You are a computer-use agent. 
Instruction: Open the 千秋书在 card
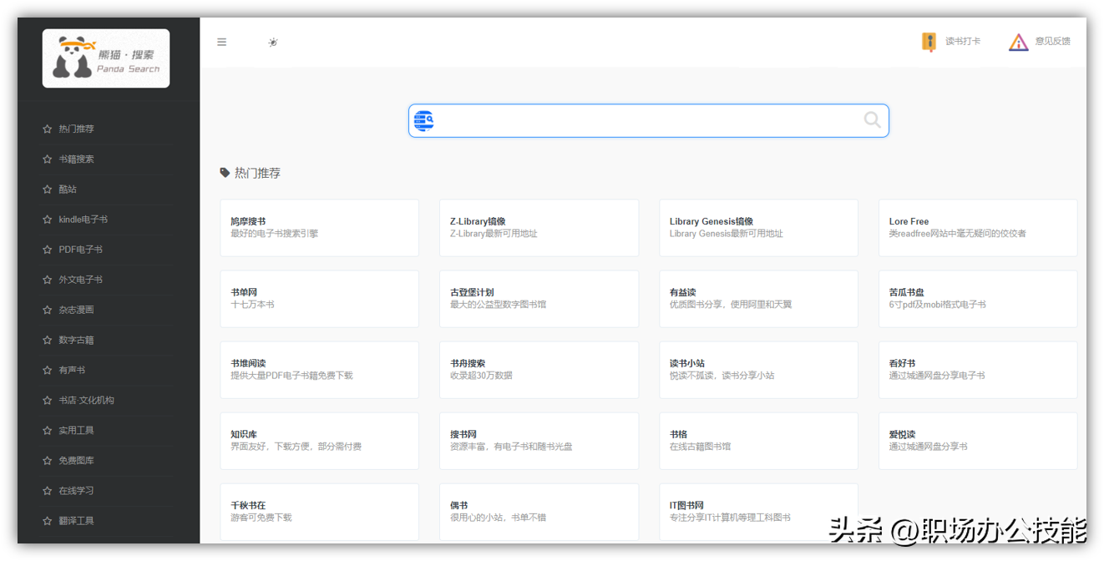(x=319, y=512)
